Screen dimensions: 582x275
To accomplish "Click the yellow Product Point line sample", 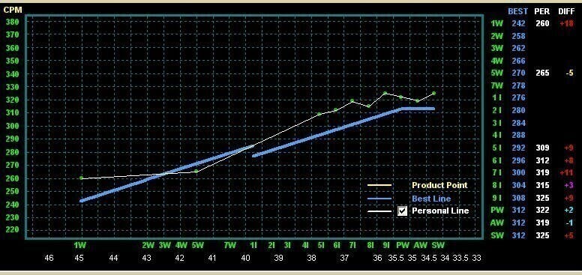I will [379, 185].
